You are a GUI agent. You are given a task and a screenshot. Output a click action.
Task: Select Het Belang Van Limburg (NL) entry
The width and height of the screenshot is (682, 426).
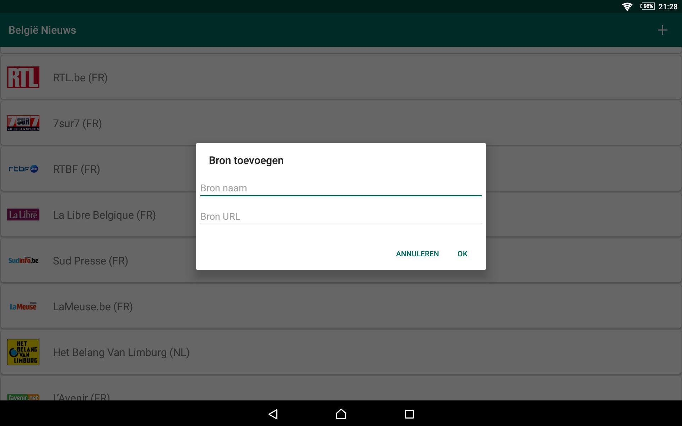coord(121,353)
